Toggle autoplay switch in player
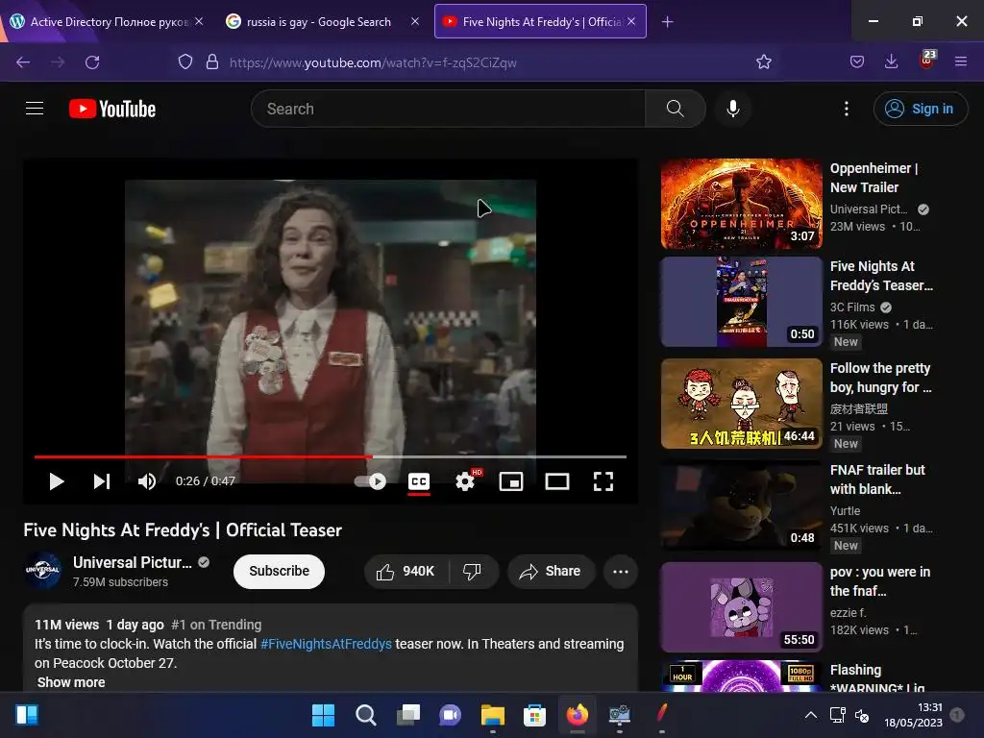The image size is (984, 738). coord(370,481)
